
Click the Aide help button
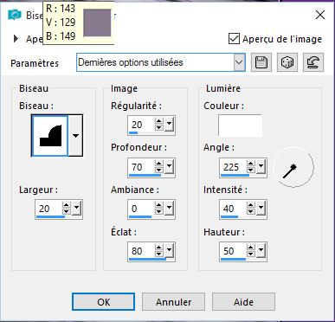click(x=243, y=302)
